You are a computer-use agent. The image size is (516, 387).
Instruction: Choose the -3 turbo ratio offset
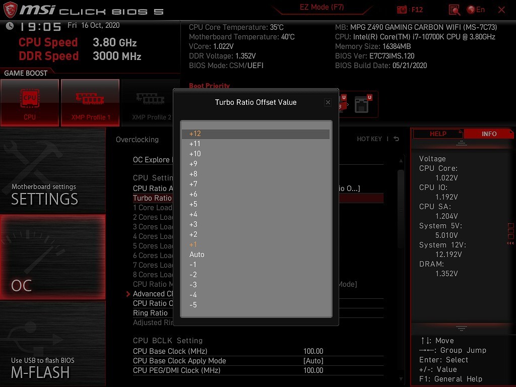tap(255, 285)
